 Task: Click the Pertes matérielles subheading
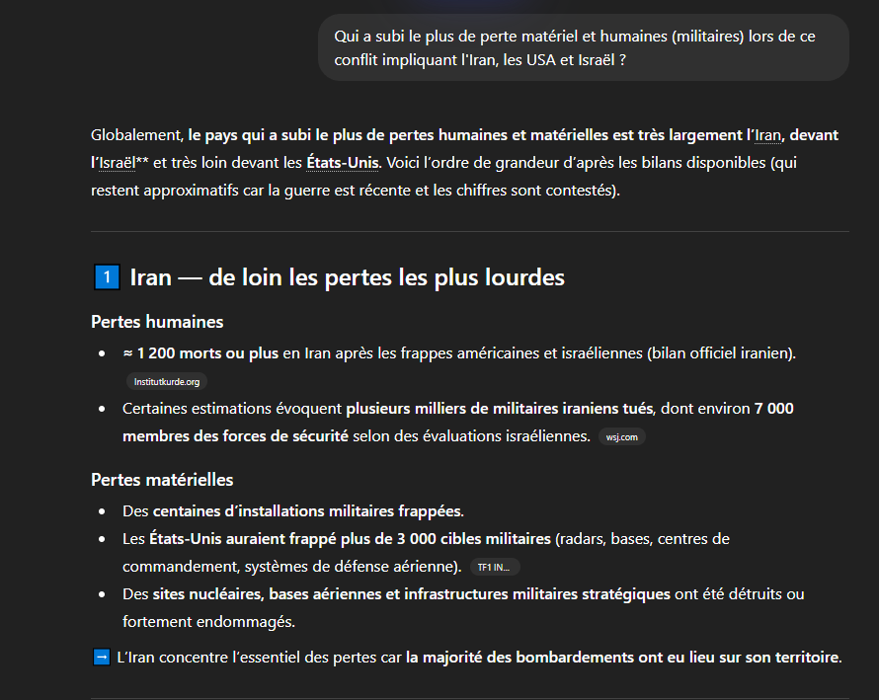point(162,480)
